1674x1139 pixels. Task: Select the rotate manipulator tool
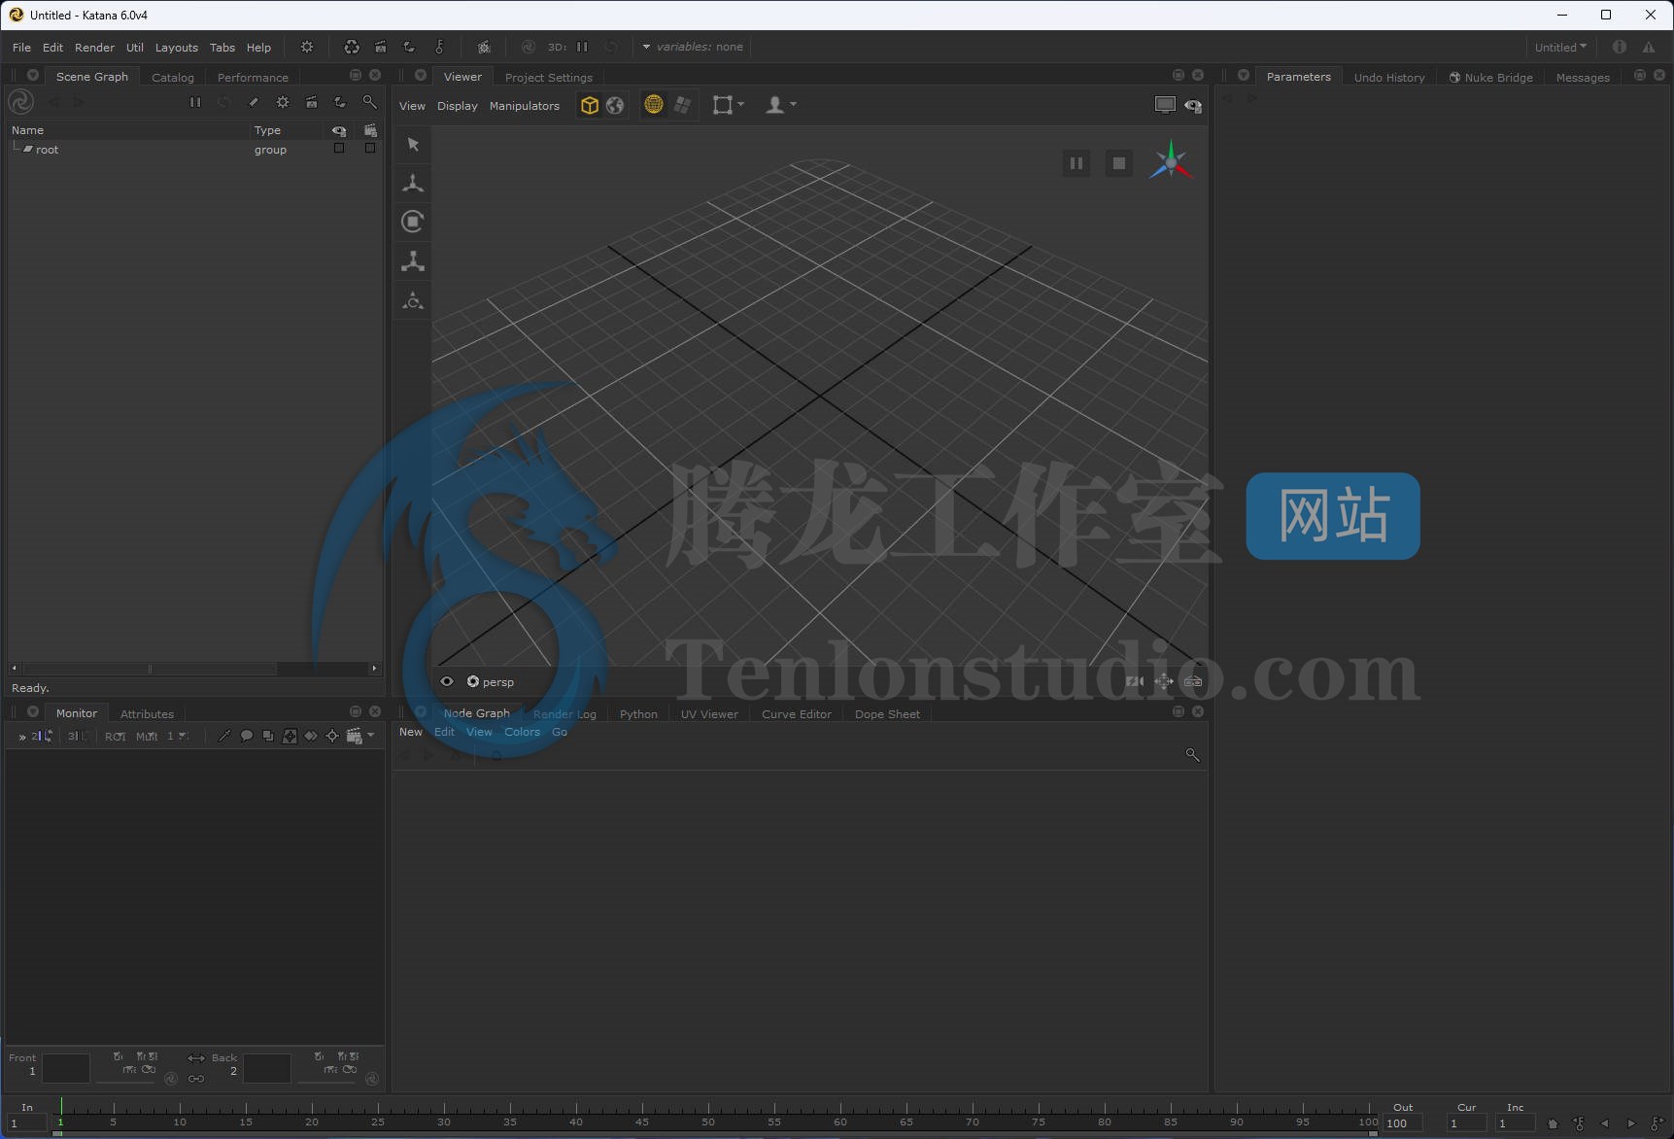pos(413,222)
